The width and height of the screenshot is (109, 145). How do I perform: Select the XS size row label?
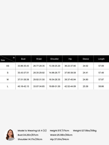(8, 66)
